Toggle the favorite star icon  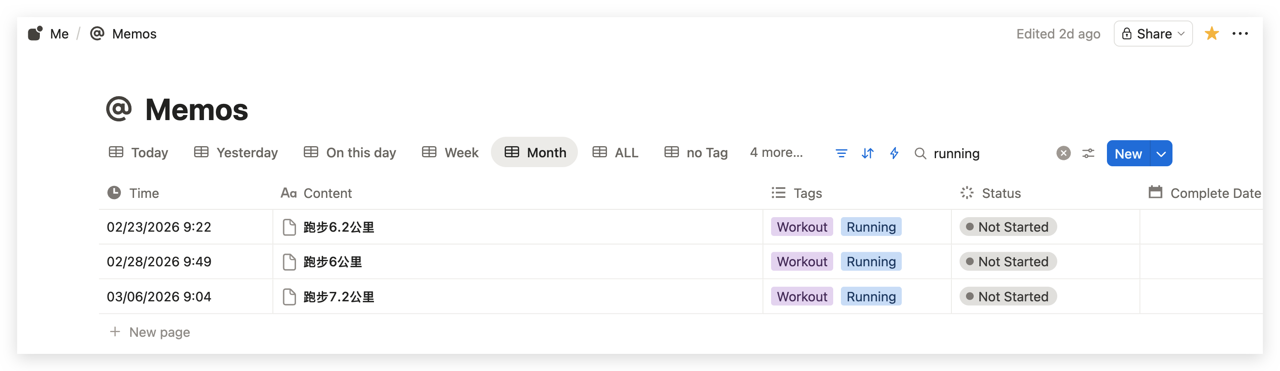pyautogui.click(x=1211, y=34)
